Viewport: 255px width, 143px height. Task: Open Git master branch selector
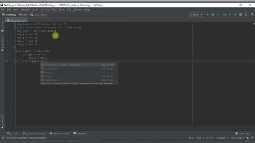click(x=237, y=138)
